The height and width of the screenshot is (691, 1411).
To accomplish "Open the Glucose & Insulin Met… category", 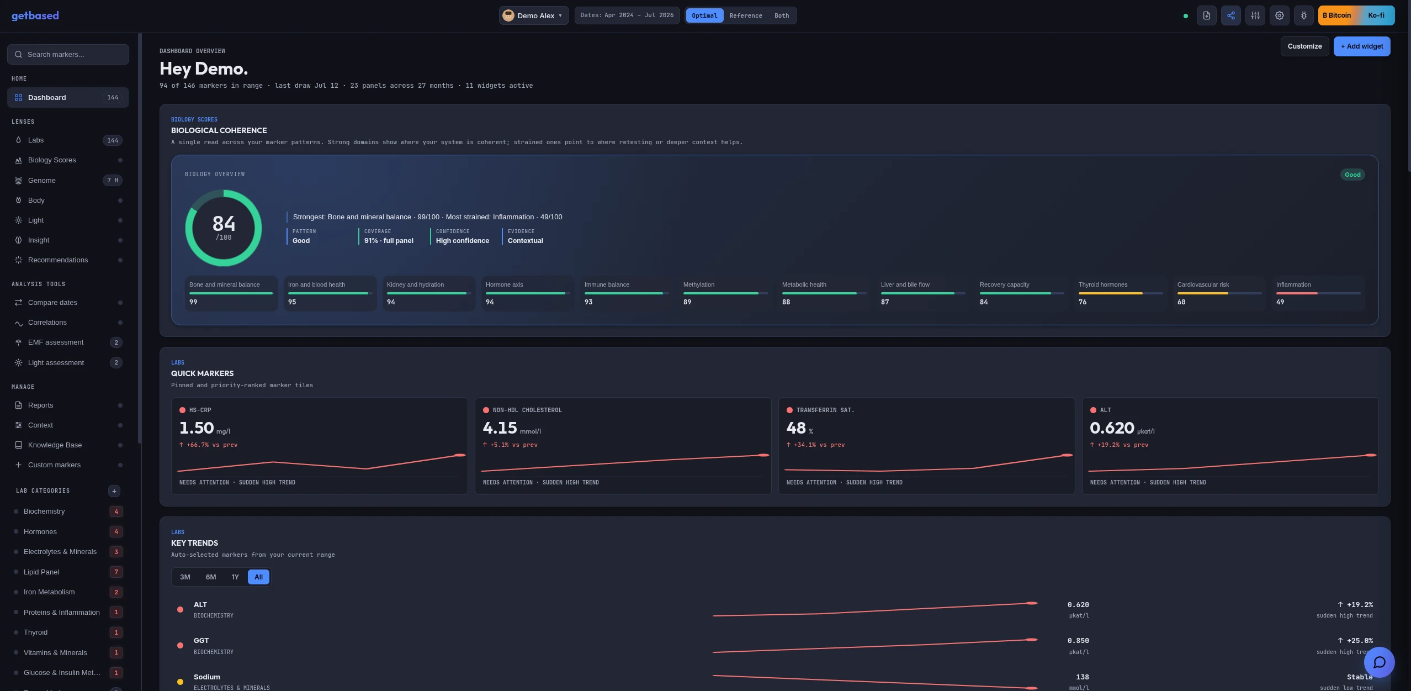I will point(68,673).
